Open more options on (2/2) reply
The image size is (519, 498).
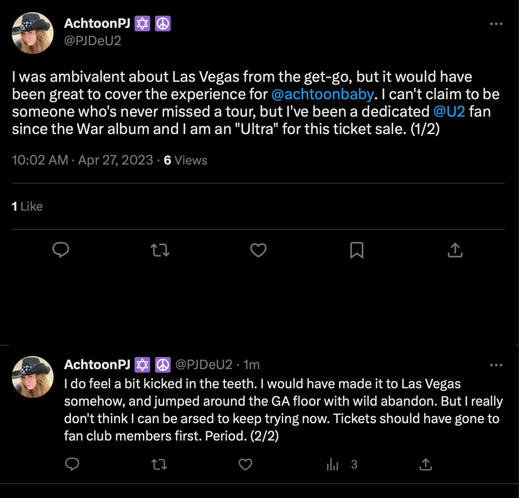coord(496,365)
